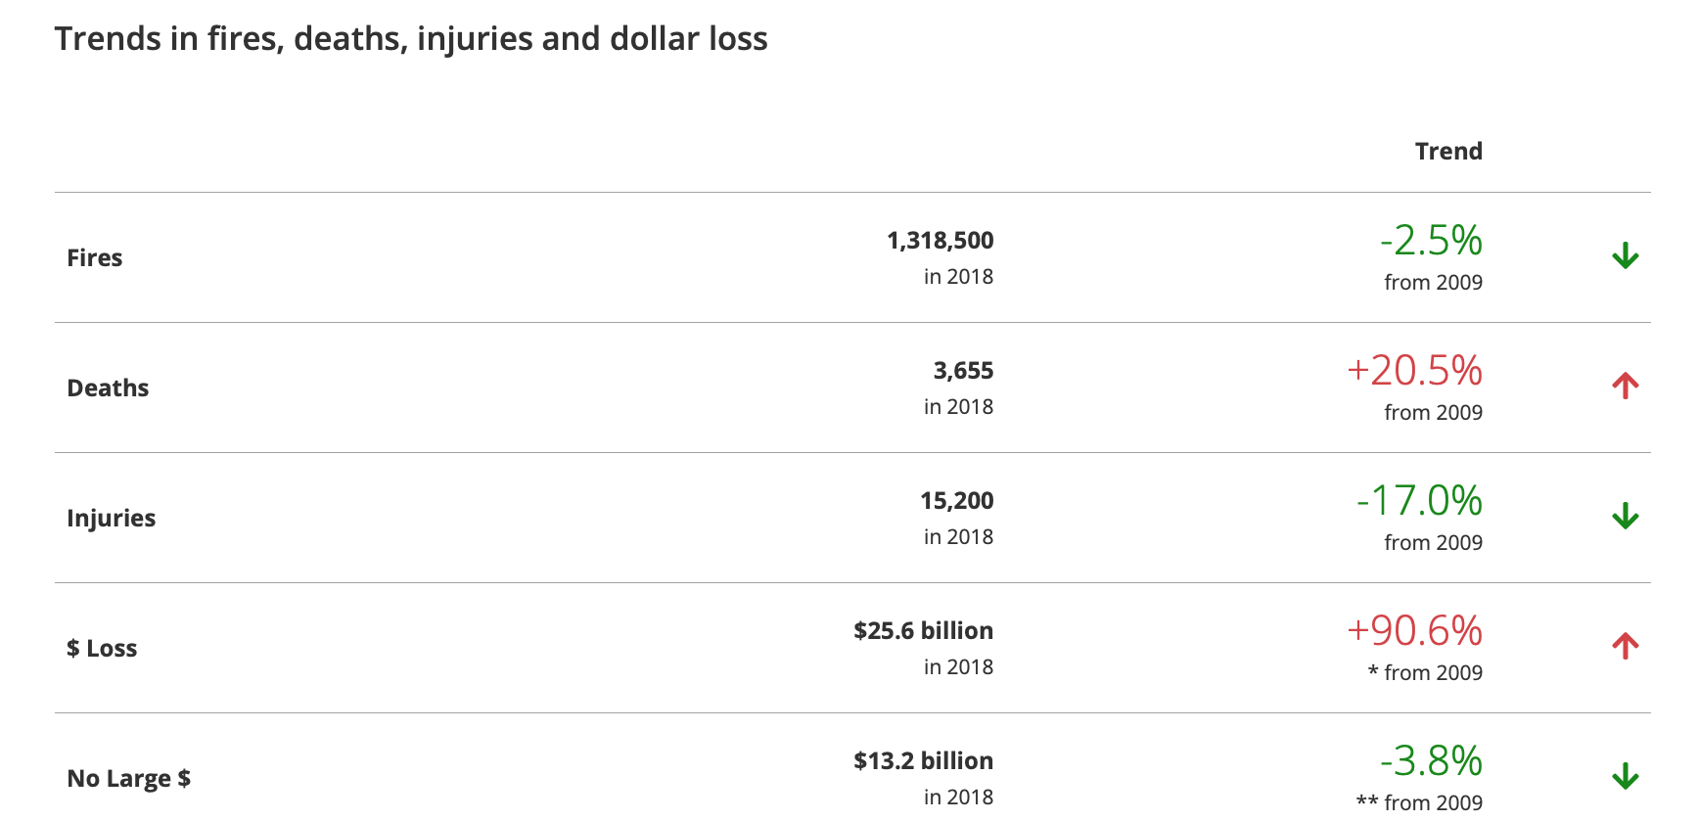Click the +90.6% dollar loss trend
The image size is (1698, 821).
(x=1414, y=631)
